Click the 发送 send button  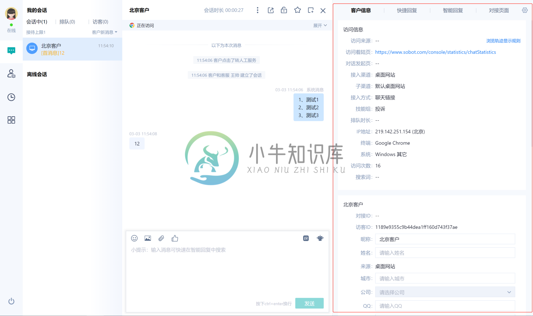[309, 303]
